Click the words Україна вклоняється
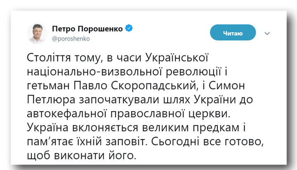This screenshot has width=297, height=170. point(82,128)
